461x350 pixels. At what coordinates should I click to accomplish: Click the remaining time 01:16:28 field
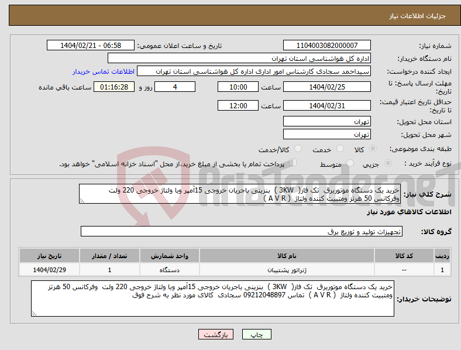click(x=114, y=87)
